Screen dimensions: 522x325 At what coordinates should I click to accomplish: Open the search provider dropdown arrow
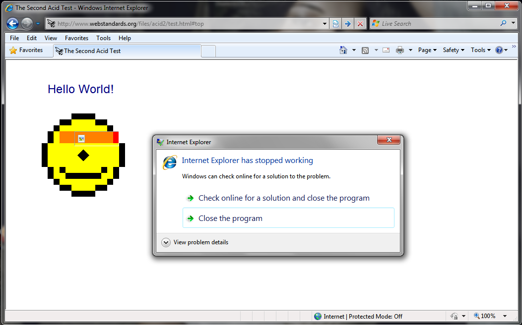(514, 24)
